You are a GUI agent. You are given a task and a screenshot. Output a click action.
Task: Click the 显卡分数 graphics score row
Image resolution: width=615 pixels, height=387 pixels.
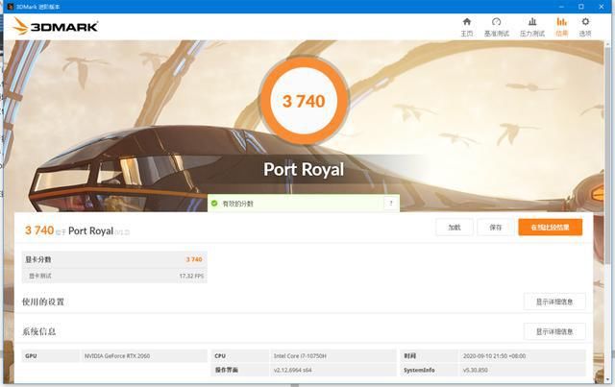pyautogui.click(x=113, y=259)
